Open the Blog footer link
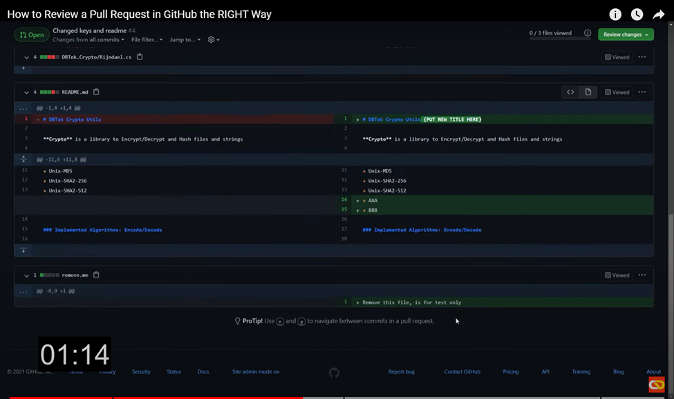The image size is (674, 399). (x=618, y=371)
